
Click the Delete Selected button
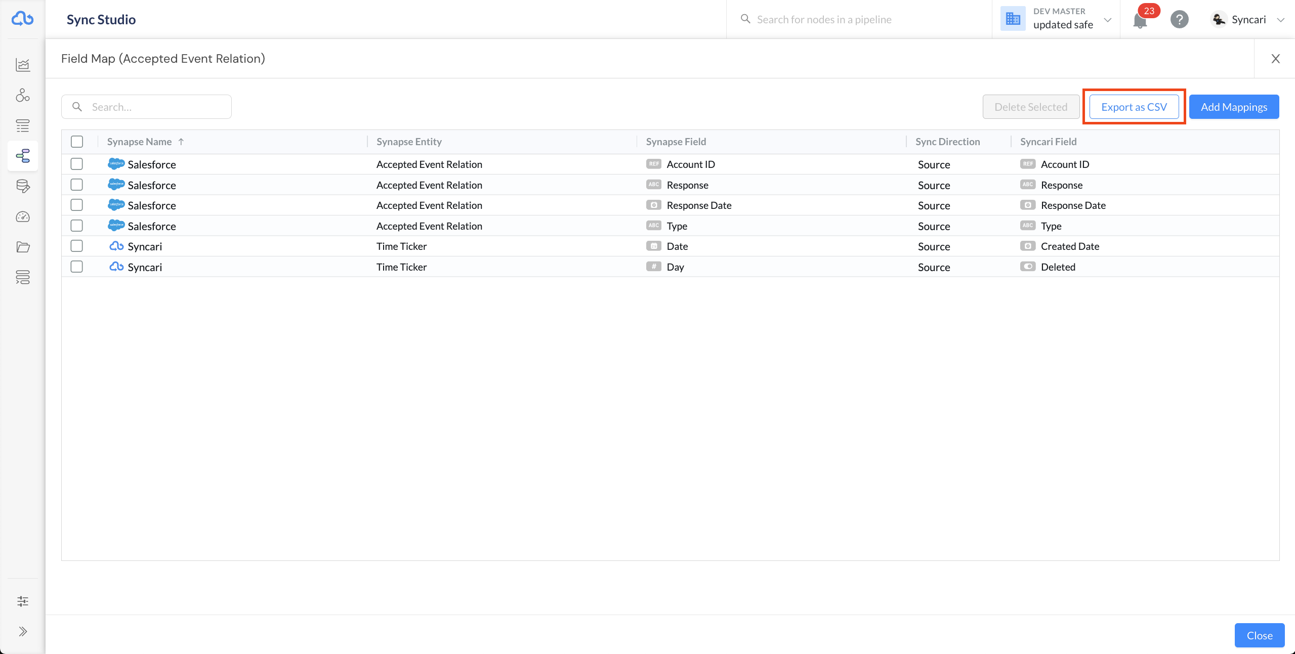coord(1031,107)
